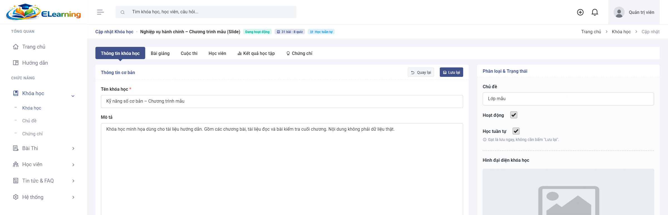Go to Khóa học breadcrumb link
Image resolution: width=668 pixels, height=215 pixels.
[621, 32]
